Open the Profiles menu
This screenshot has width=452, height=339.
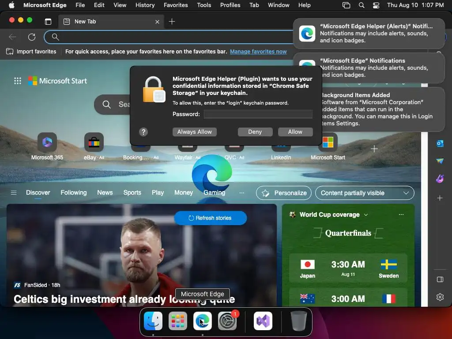pos(230,5)
